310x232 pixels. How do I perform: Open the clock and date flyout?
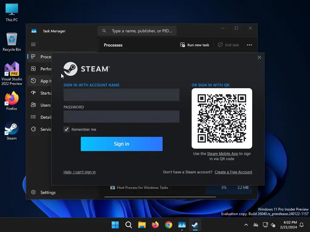click(x=288, y=225)
